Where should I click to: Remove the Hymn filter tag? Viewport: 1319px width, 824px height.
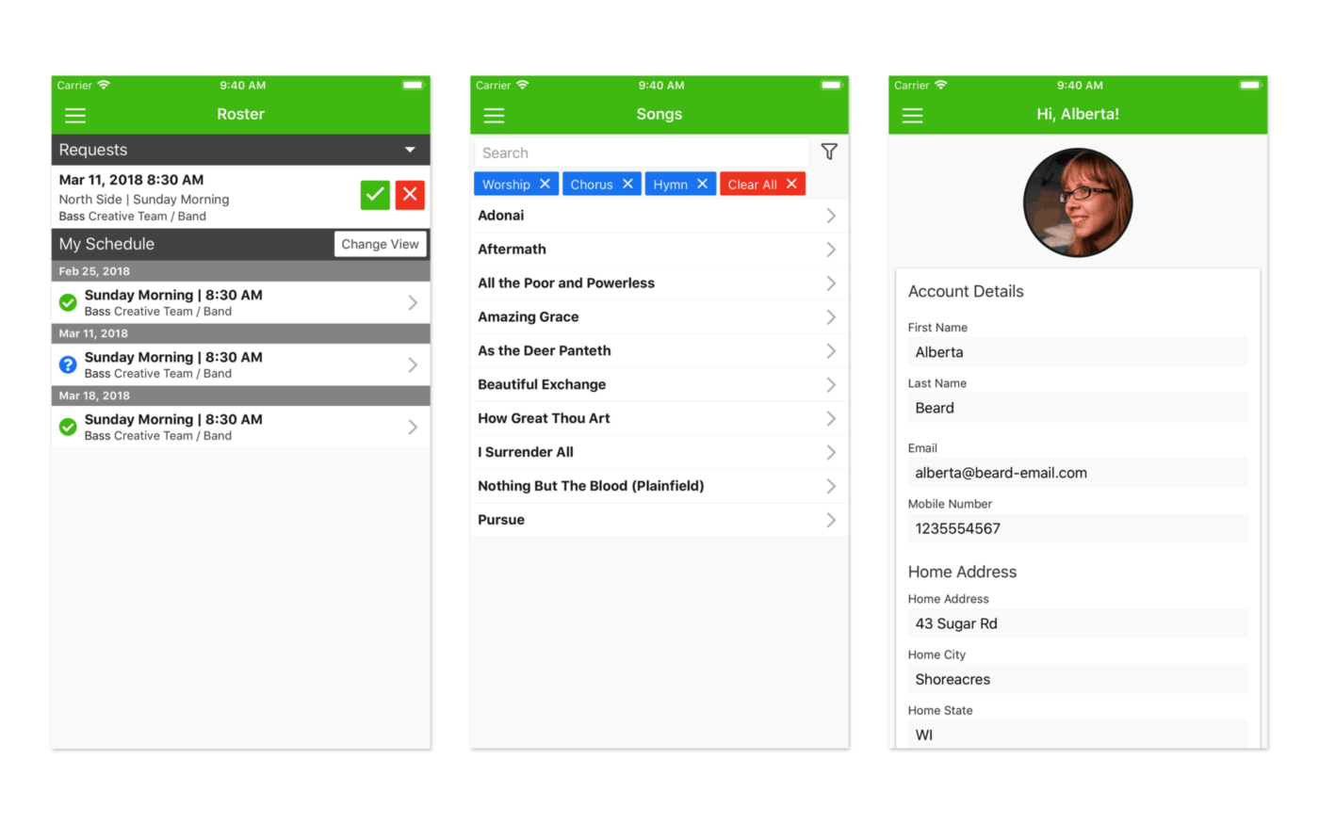click(702, 184)
